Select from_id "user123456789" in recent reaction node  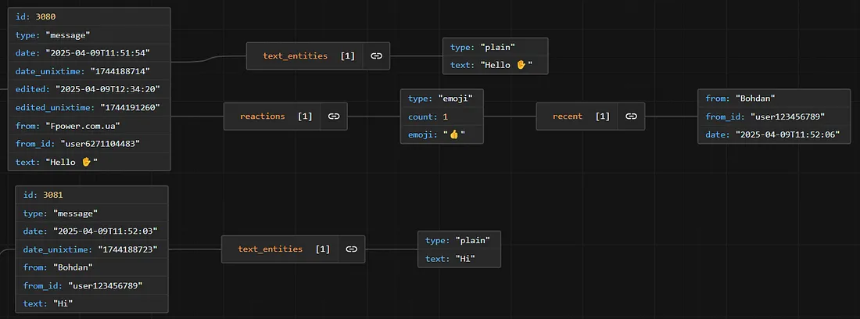pos(774,116)
